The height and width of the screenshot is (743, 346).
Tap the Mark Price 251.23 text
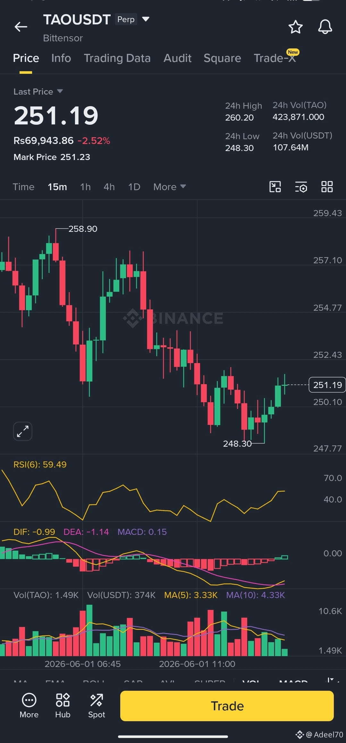coord(52,157)
